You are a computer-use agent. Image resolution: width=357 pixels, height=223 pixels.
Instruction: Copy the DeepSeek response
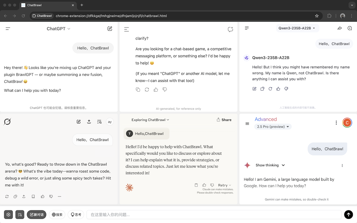(138, 89)
